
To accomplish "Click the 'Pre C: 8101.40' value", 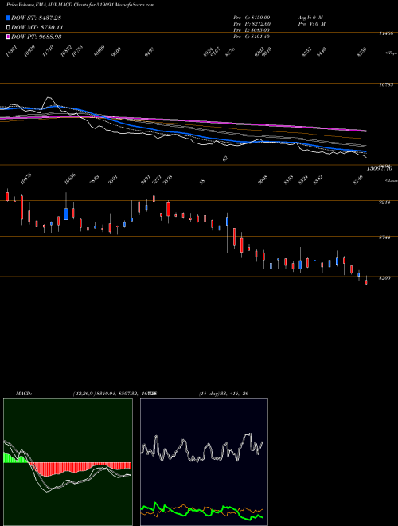I will tap(252, 36).
